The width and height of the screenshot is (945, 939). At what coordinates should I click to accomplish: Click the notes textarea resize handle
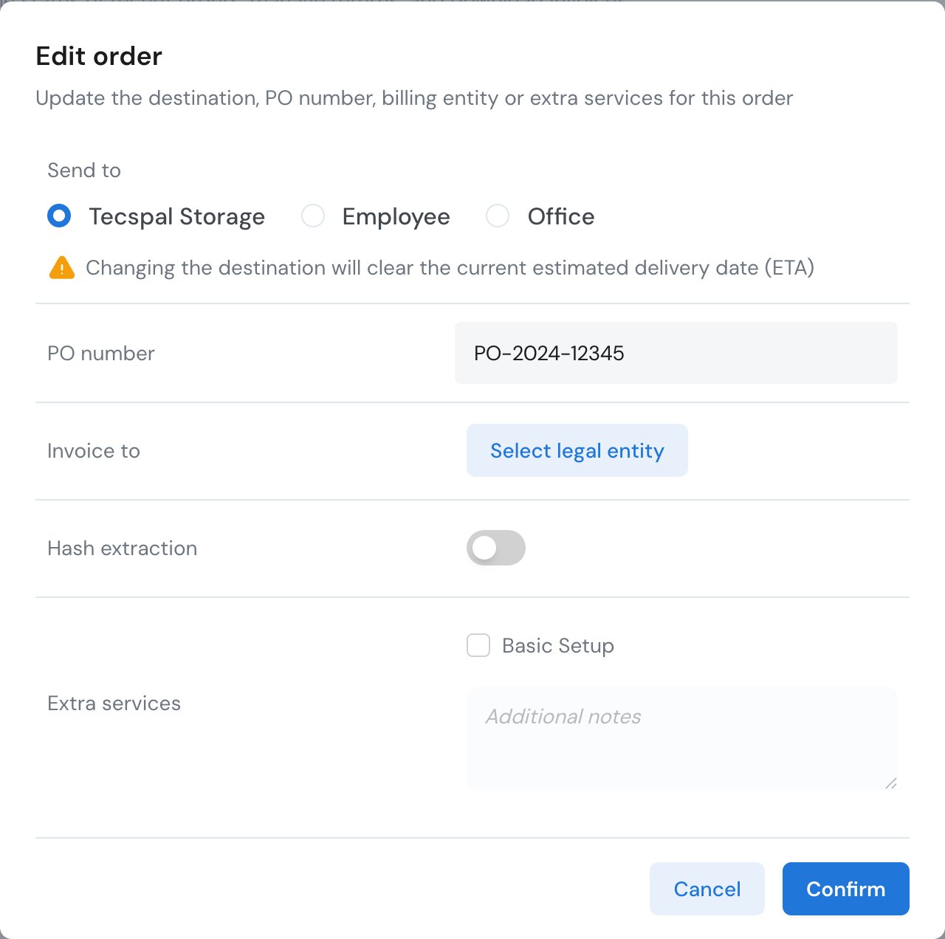point(891,783)
